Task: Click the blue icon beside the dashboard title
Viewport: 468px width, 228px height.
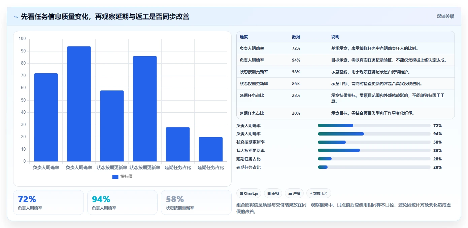Action: point(16,17)
